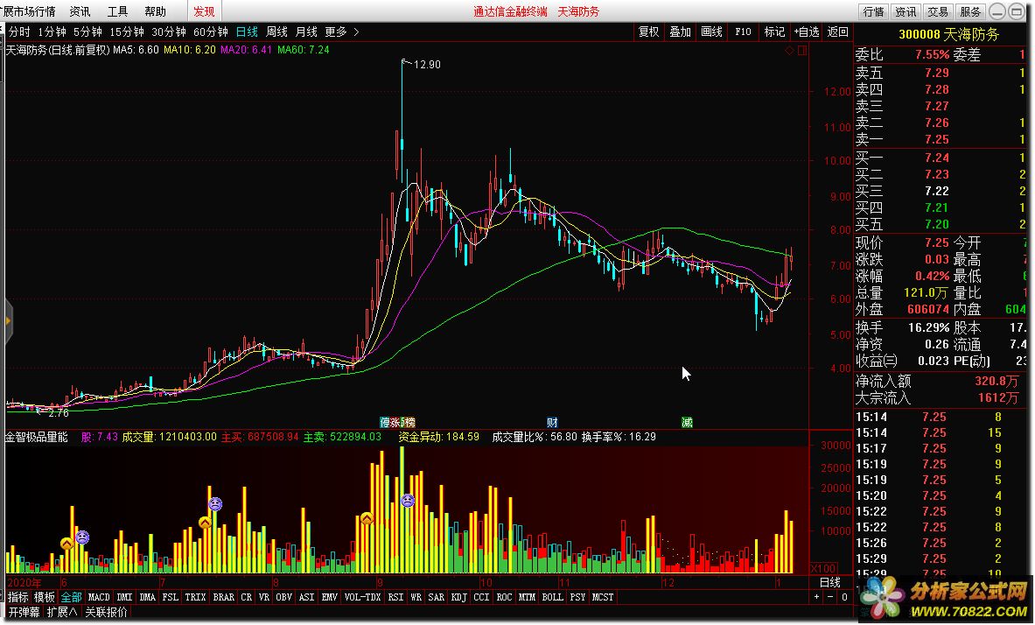Open the 市场行情 menu
This screenshot has width=1035, height=625.
30,12
